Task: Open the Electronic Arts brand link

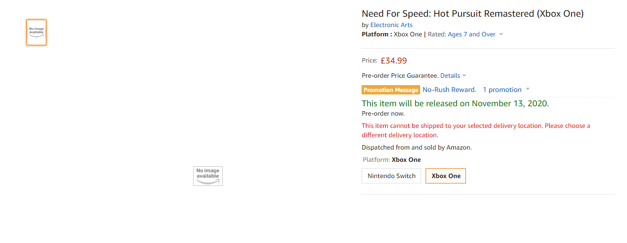Action: (x=391, y=25)
